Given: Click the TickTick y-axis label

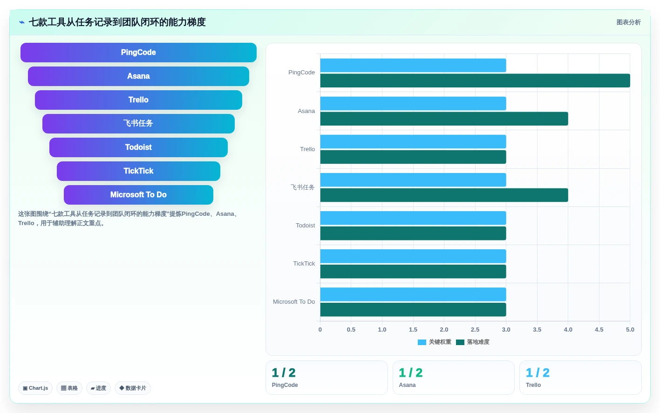Looking at the screenshot, I should [304, 264].
